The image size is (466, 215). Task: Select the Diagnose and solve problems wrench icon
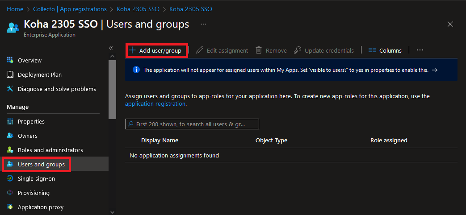pyautogui.click(x=10, y=89)
